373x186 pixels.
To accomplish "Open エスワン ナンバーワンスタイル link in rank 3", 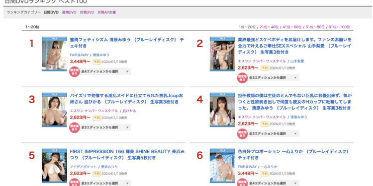I will pyautogui.click(x=93, y=111).
